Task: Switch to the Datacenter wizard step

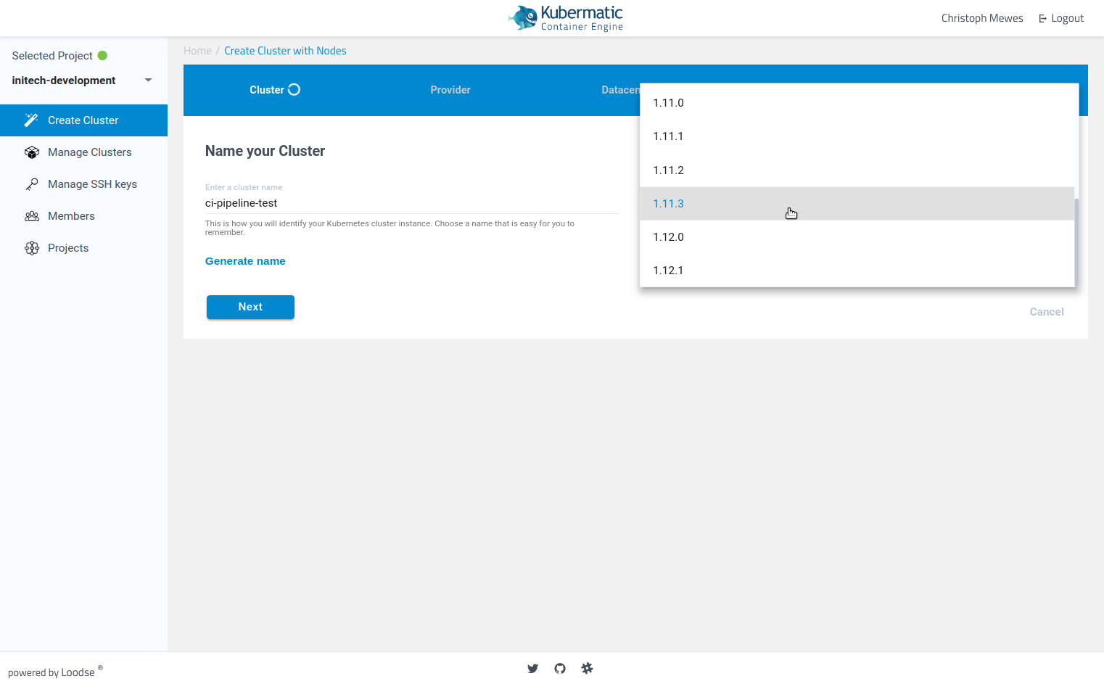Action: click(620, 90)
